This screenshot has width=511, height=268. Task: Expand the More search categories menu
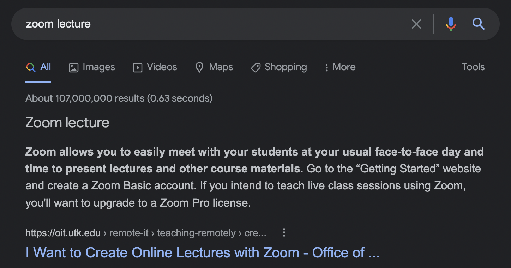pos(340,67)
